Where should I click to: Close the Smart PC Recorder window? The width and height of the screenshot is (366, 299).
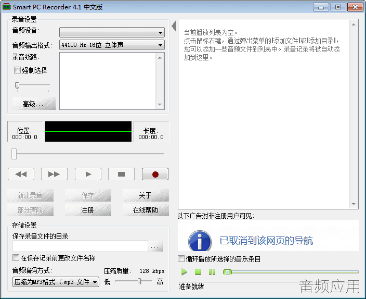pyautogui.click(x=355, y=7)
